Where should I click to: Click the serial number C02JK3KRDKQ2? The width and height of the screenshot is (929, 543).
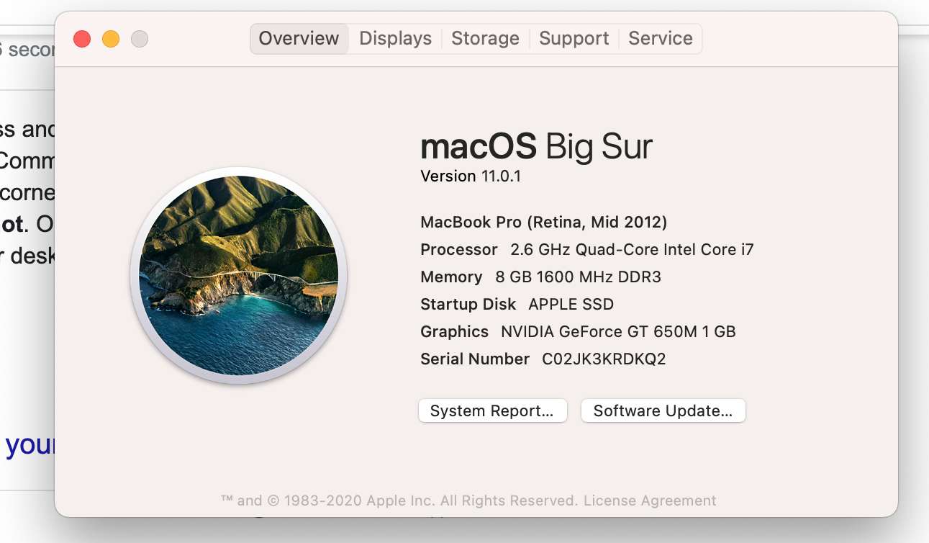point(604,359)
